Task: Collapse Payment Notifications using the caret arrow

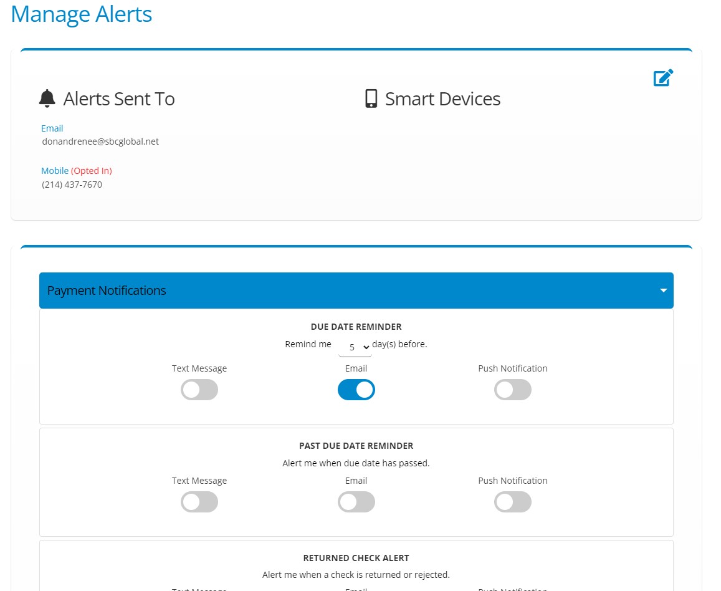Action: click(x=663, y=291)
